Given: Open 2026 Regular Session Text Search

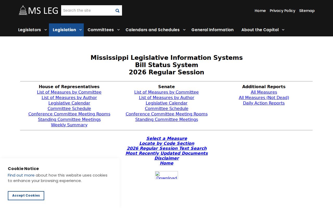Looking at the screenshot, I should (x=166, y=148).
